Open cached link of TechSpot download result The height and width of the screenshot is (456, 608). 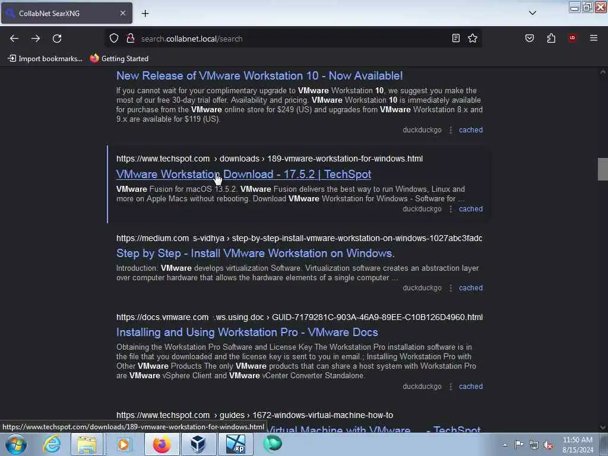click(471, 209)
